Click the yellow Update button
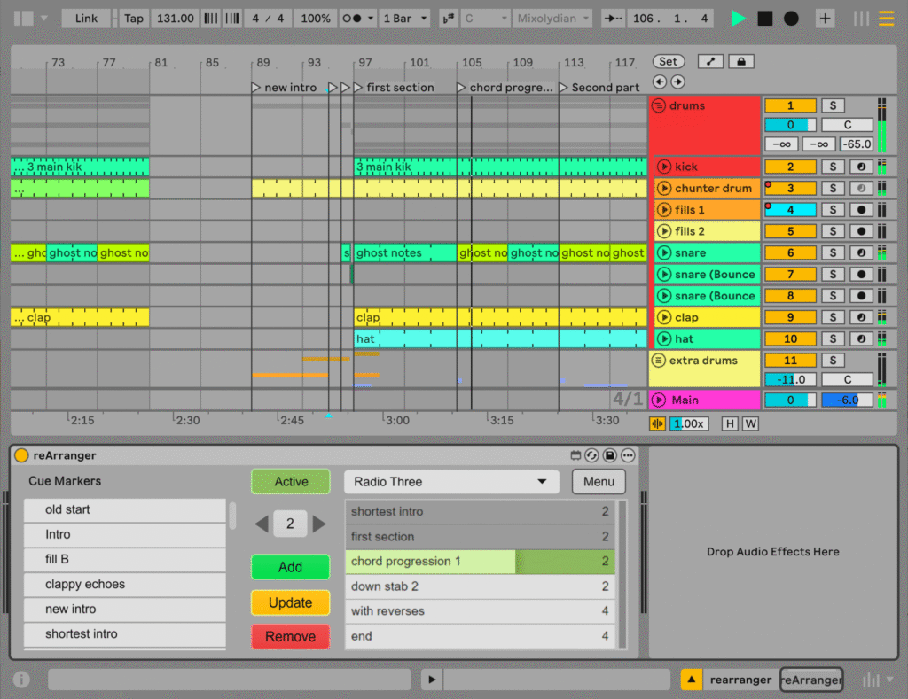908x699 pixels. click(x=291, y=602)
